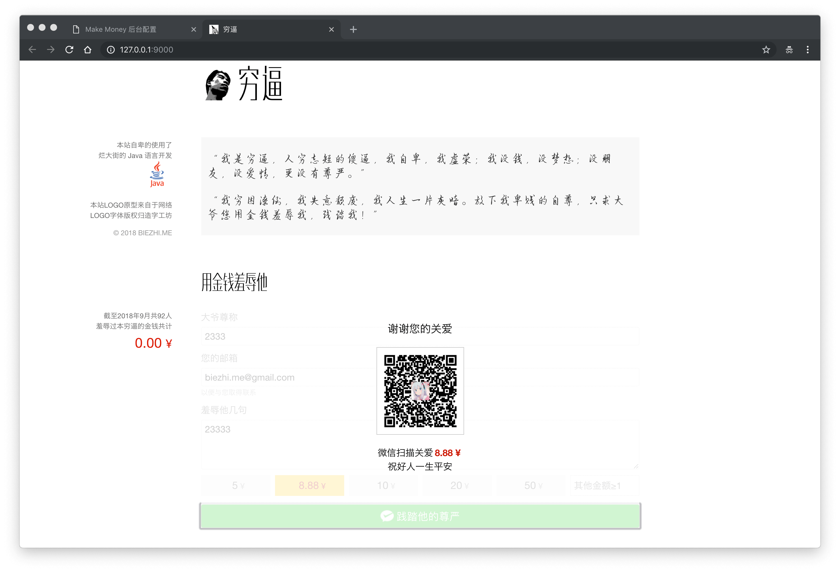This screenshot has width=840, height=572.
Task: Select the 20 ¥ amount option
Action: [457, 485]
